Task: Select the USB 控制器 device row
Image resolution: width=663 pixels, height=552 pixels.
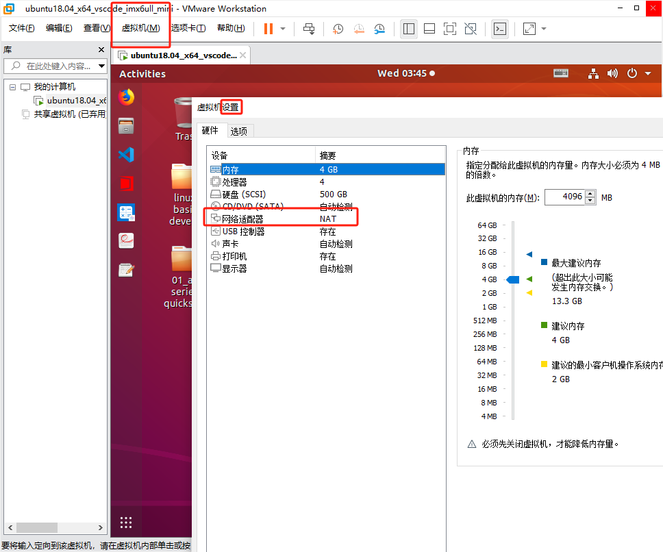Action: point(327,231)
